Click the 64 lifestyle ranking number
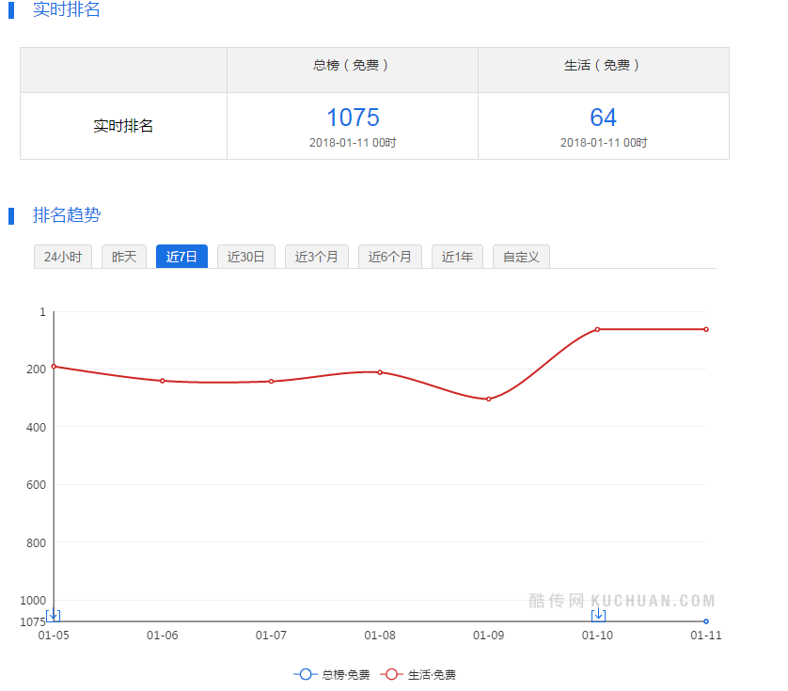 [x=603, y=118]
